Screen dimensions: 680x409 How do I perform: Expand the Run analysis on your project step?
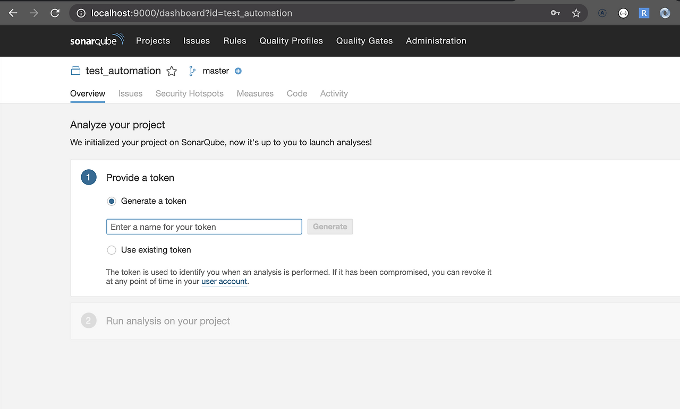click(168, 321)
